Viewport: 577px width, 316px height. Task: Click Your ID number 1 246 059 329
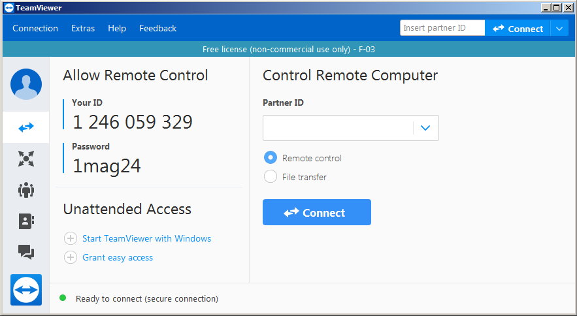pyautogui.click(x=133, y=122)
